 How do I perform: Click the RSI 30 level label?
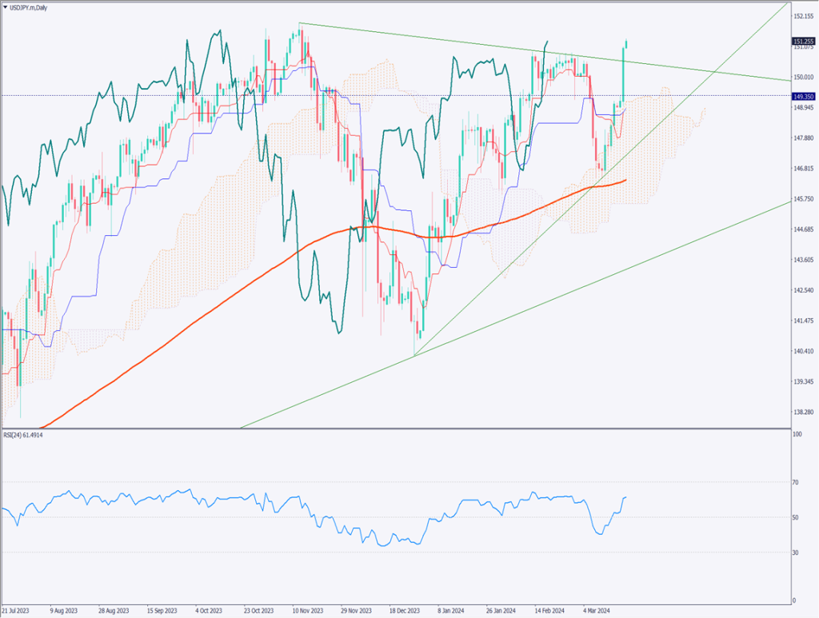(x=796, y=552)
